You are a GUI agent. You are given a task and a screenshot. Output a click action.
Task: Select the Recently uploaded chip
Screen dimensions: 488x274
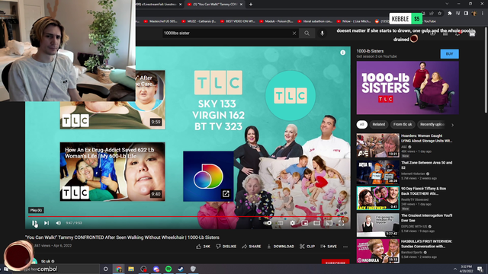tap(432, 124)
